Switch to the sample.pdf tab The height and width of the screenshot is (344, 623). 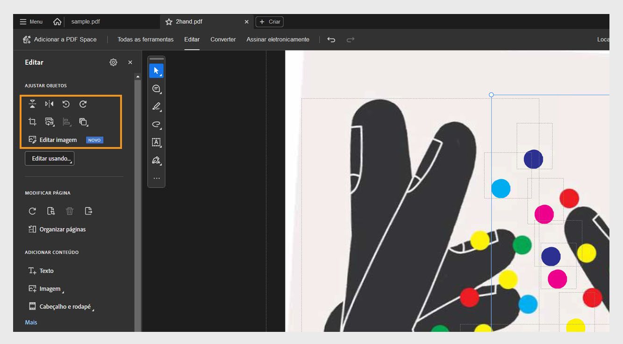86,21
